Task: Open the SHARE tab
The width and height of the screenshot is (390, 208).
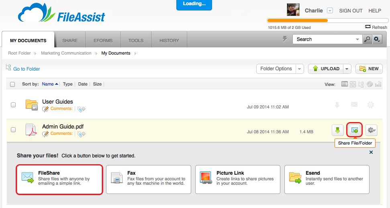Action: pyautogui.click(x=70, y=40)
